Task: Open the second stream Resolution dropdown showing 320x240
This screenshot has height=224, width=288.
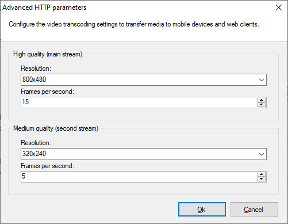Action: click(x=144, y=154)
